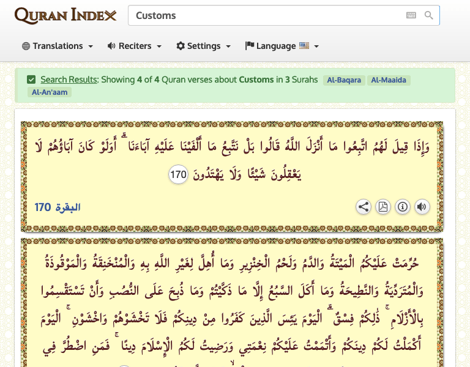Open the Reciters dropdown
The height and width of the screenshot is (367, 470).
click(x=135, y=46)
